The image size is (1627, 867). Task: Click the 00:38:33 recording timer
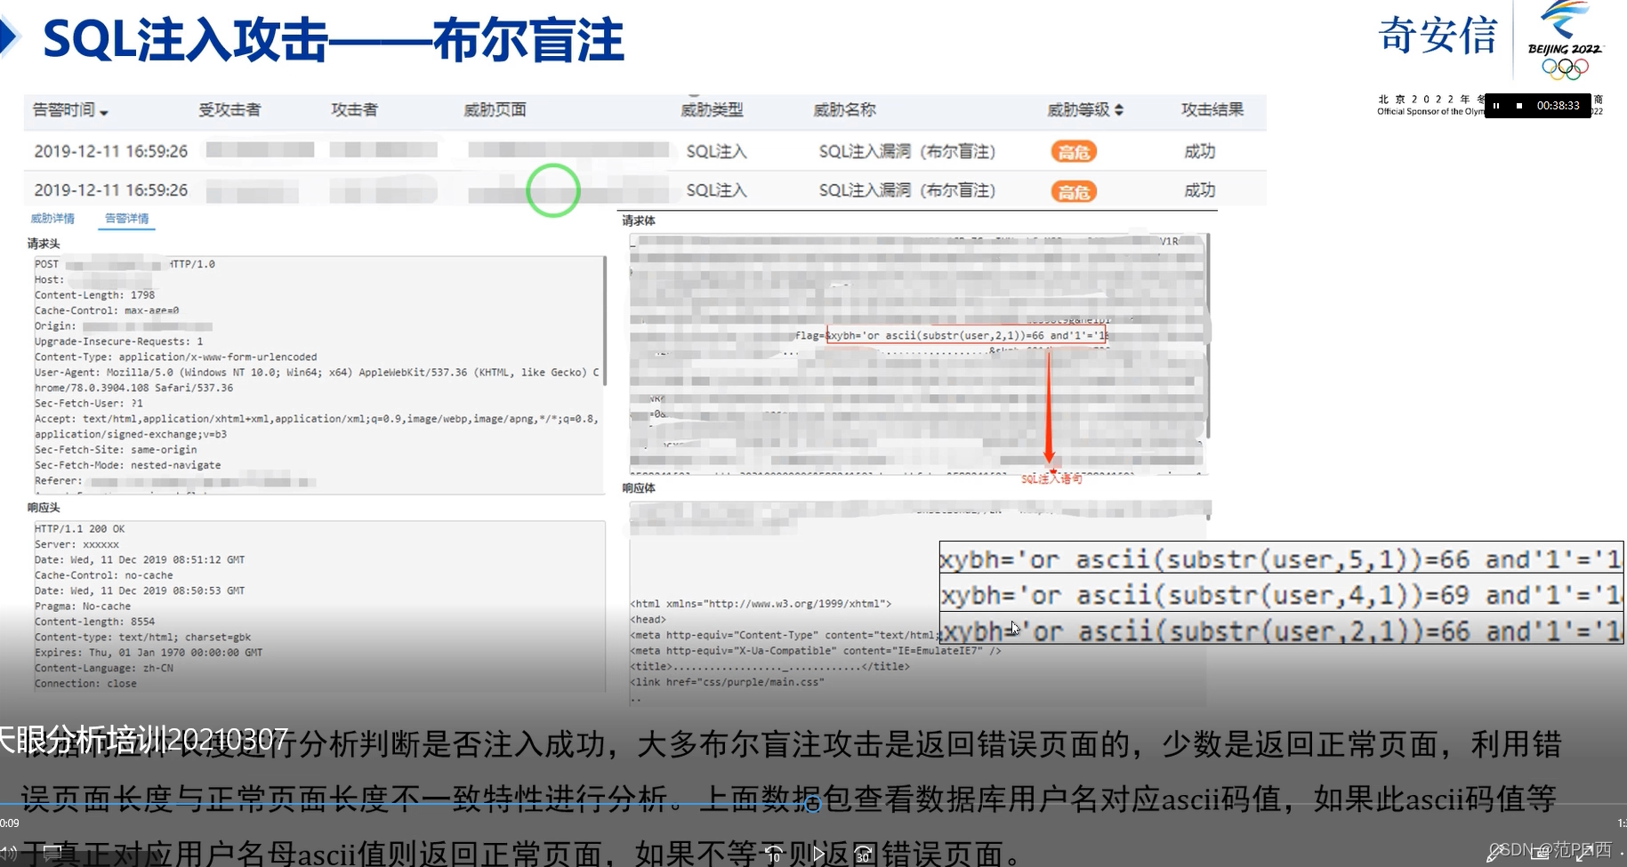(1559, 106)
